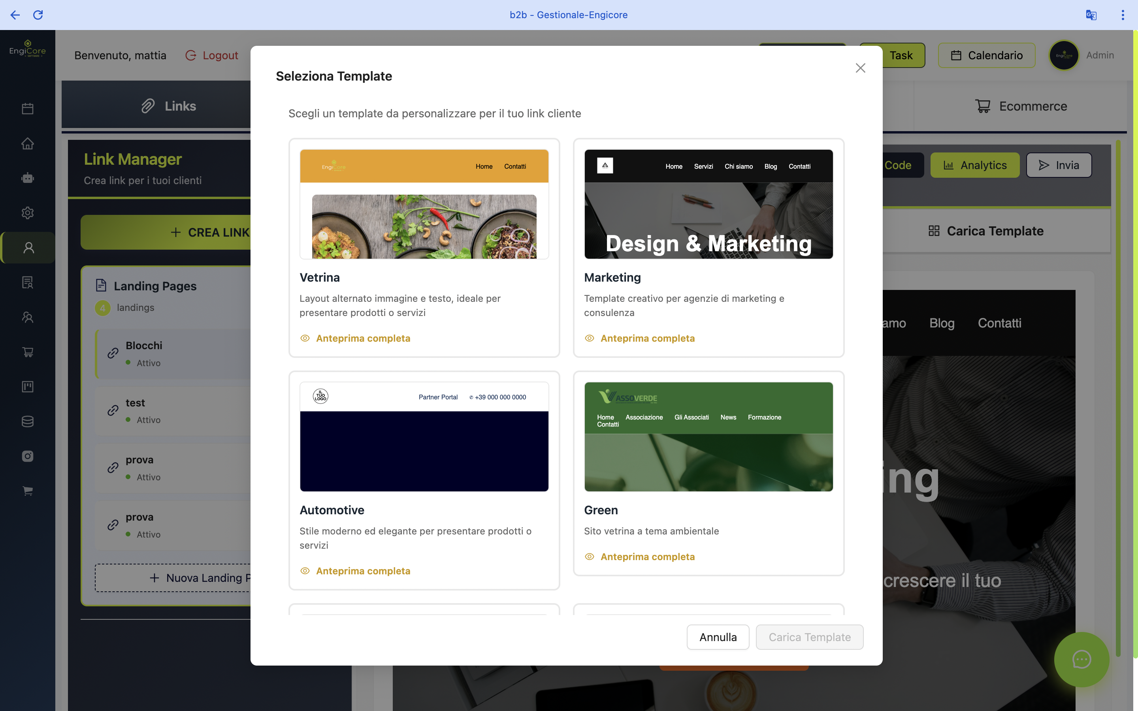Image resolution: width=1138 pixels, height=711 pixels.
Task: Click the Code button behind the dialog
Action: point(903,165)
